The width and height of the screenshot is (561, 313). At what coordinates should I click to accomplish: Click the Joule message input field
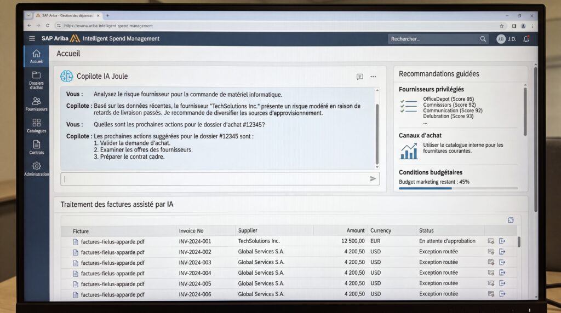(x=220, y=179)
